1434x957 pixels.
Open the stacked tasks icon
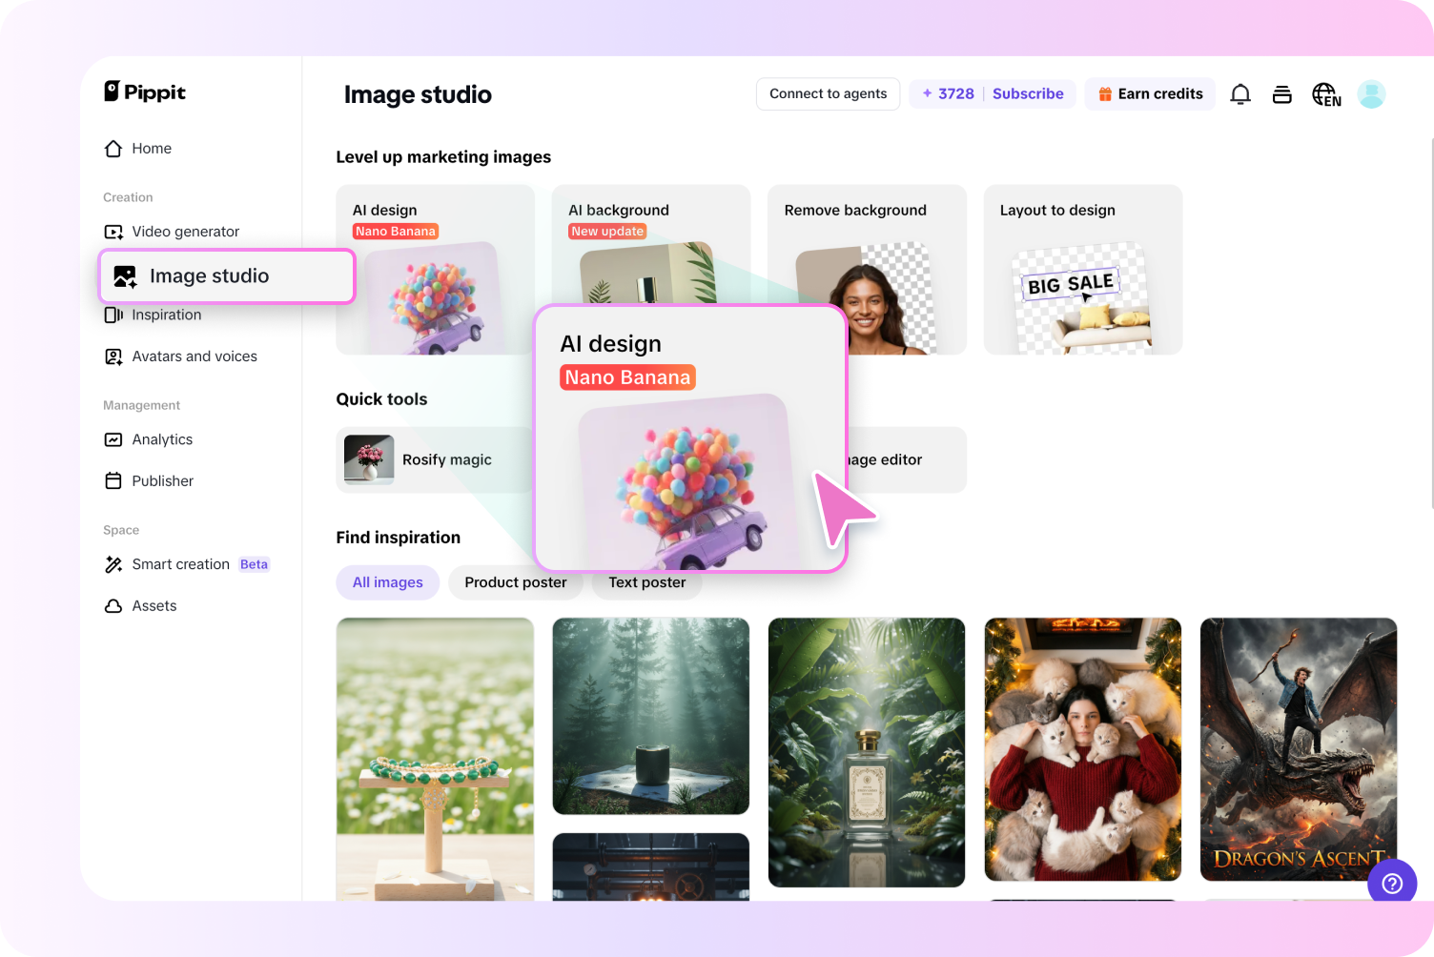click(x=1282, y=94)
